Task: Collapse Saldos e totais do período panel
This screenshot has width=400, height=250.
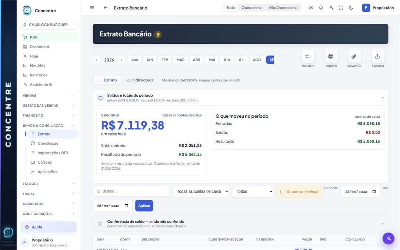Action: click(x=383, y=98)
